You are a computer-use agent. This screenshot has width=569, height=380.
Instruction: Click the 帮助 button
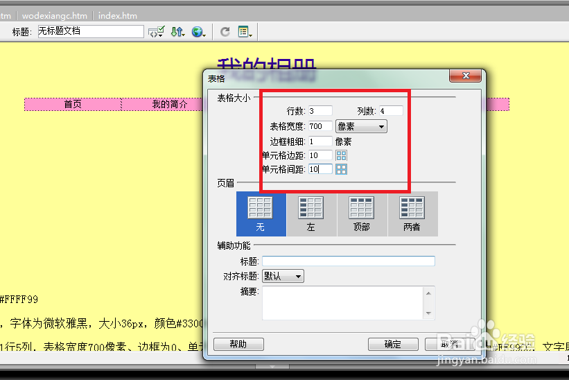tap(238, 344)
